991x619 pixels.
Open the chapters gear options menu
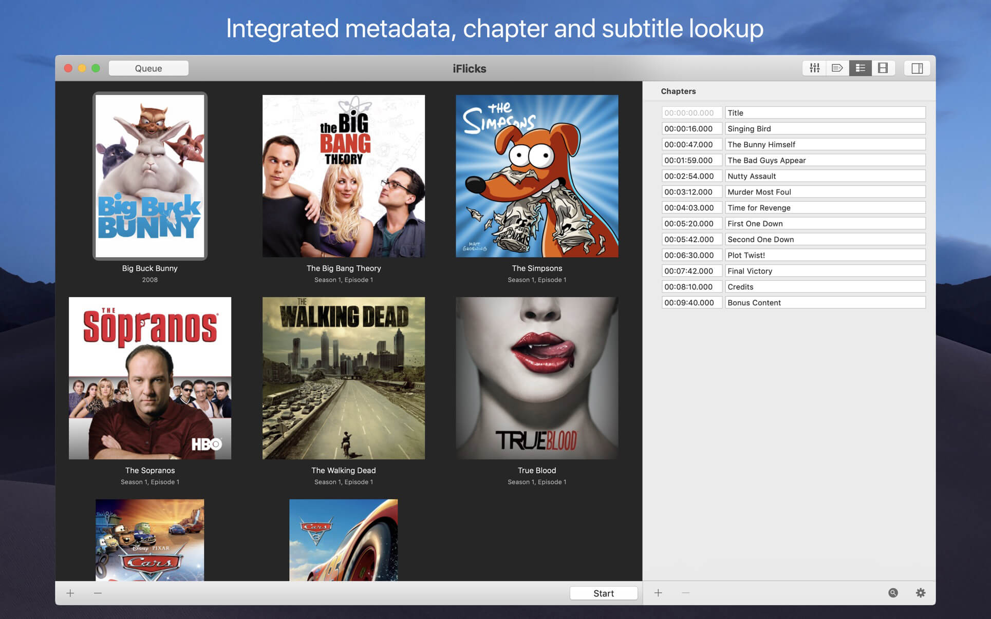point(920,593)
